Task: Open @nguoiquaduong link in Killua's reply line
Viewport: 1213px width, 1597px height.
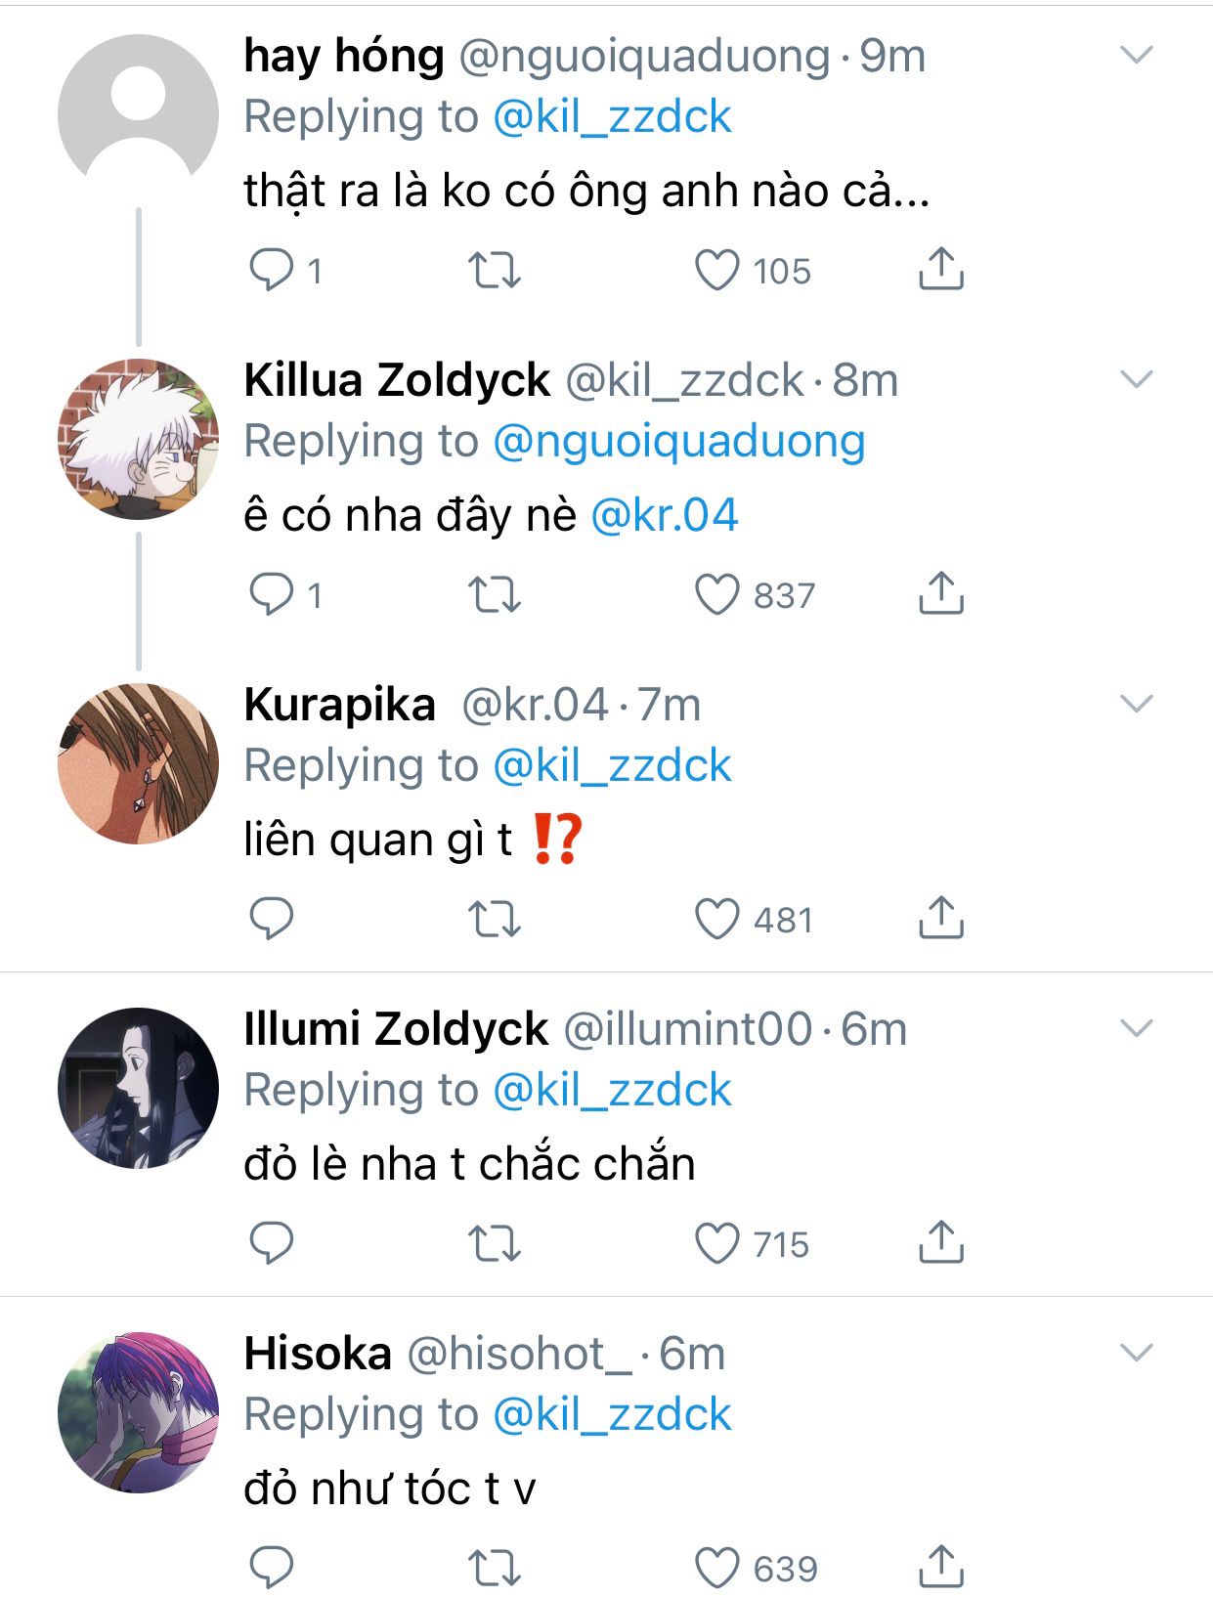Action: [678, 441]
